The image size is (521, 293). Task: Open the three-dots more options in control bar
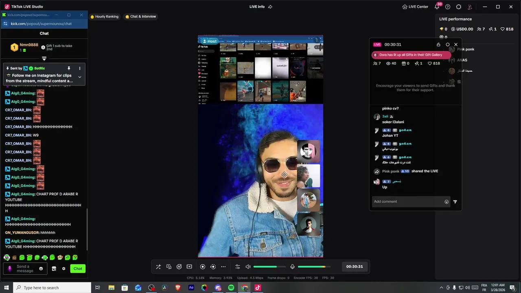pyautogui.click(x=223, y=267)
